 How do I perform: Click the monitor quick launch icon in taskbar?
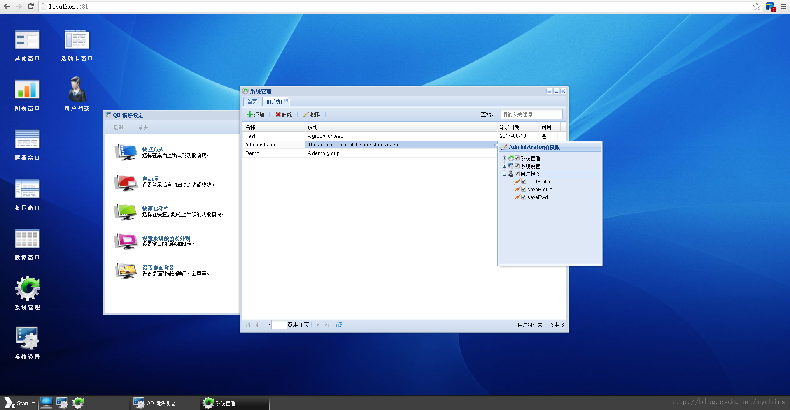click(47, 403)
